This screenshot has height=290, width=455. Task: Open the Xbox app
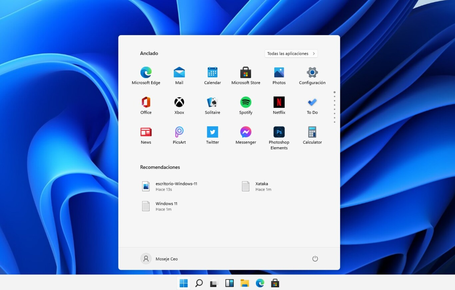point(179,106)
